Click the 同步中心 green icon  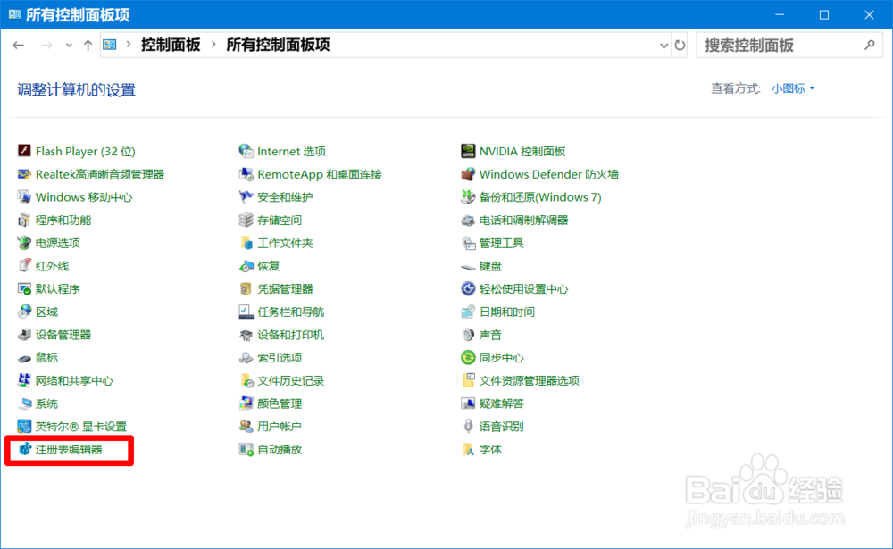(468, 358)
